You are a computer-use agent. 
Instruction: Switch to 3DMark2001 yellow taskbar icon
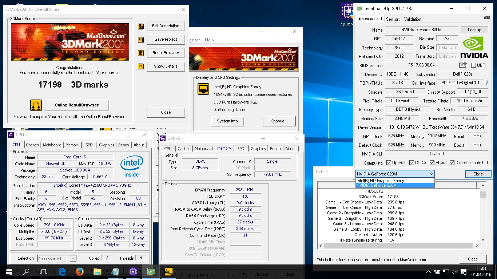coord(168,272)
